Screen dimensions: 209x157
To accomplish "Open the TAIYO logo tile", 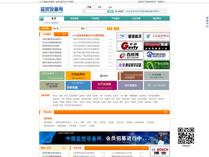I will [x=104, y=76].
